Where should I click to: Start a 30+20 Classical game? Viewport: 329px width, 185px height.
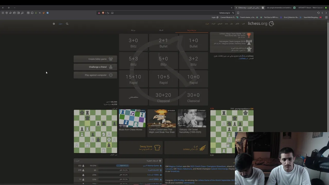pyautogui.click(x=163, y=98)
